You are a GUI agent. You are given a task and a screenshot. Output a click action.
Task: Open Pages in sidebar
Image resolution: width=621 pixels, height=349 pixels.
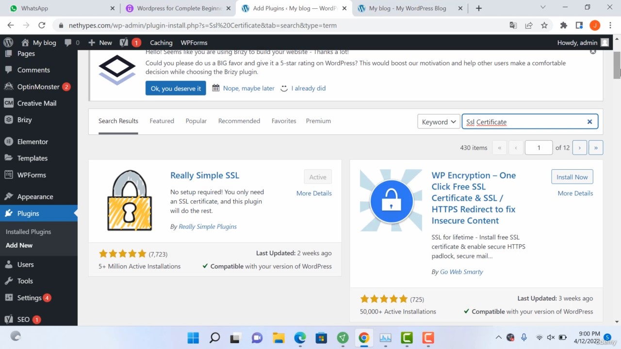coord(26,54)
